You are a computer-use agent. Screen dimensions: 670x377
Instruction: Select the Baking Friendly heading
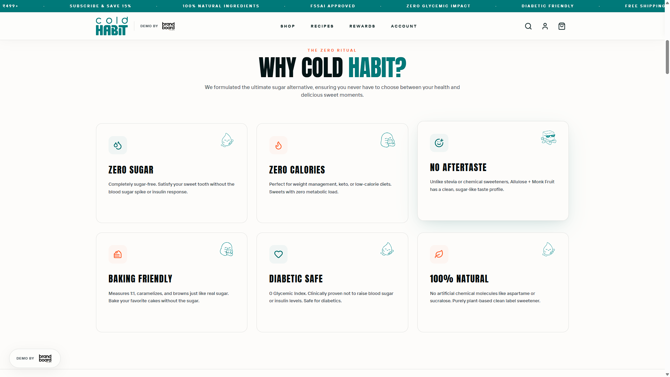point(140,279)
